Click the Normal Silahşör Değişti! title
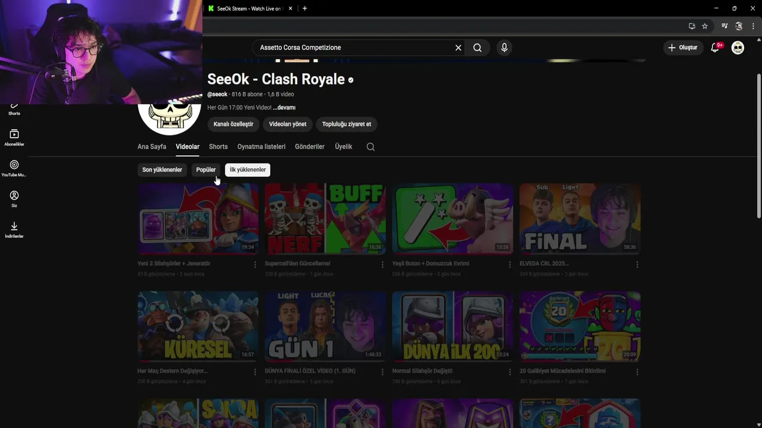762x428 pixels. pos(422,371)
